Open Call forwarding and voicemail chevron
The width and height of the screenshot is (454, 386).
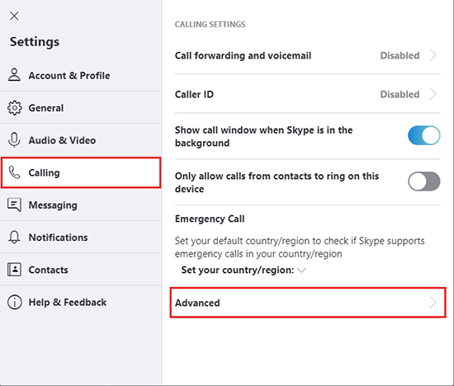(433, 55)
